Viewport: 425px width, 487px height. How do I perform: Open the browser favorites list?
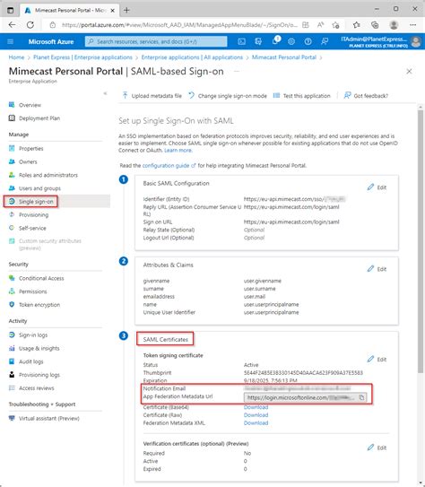[x=357, y=25]
